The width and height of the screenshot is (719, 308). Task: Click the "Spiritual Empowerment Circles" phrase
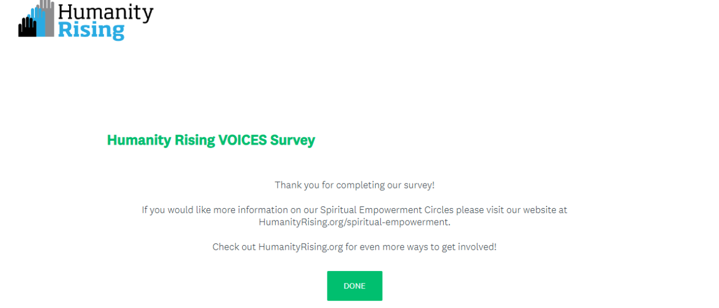tap(386, 210)
